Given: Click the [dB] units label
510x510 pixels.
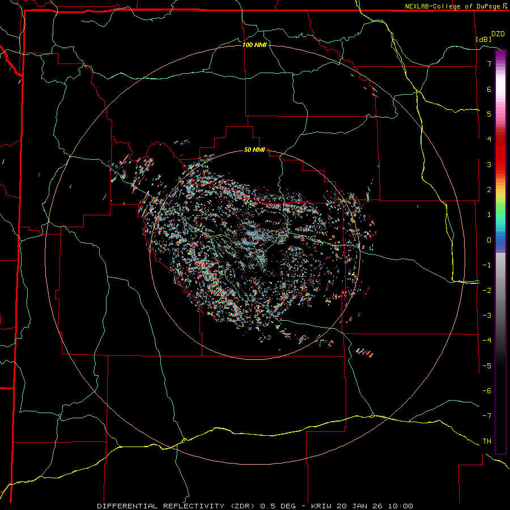Looking at the screenshot, I should click(x=484, y=39).
